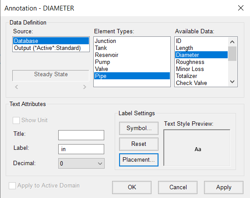Confirm with the OK button
The image size is (250, 198).
pos(132,187)
